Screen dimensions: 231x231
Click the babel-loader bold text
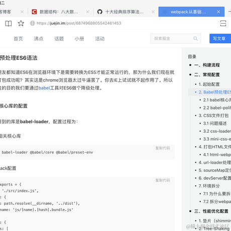click(x=34, y=122)
